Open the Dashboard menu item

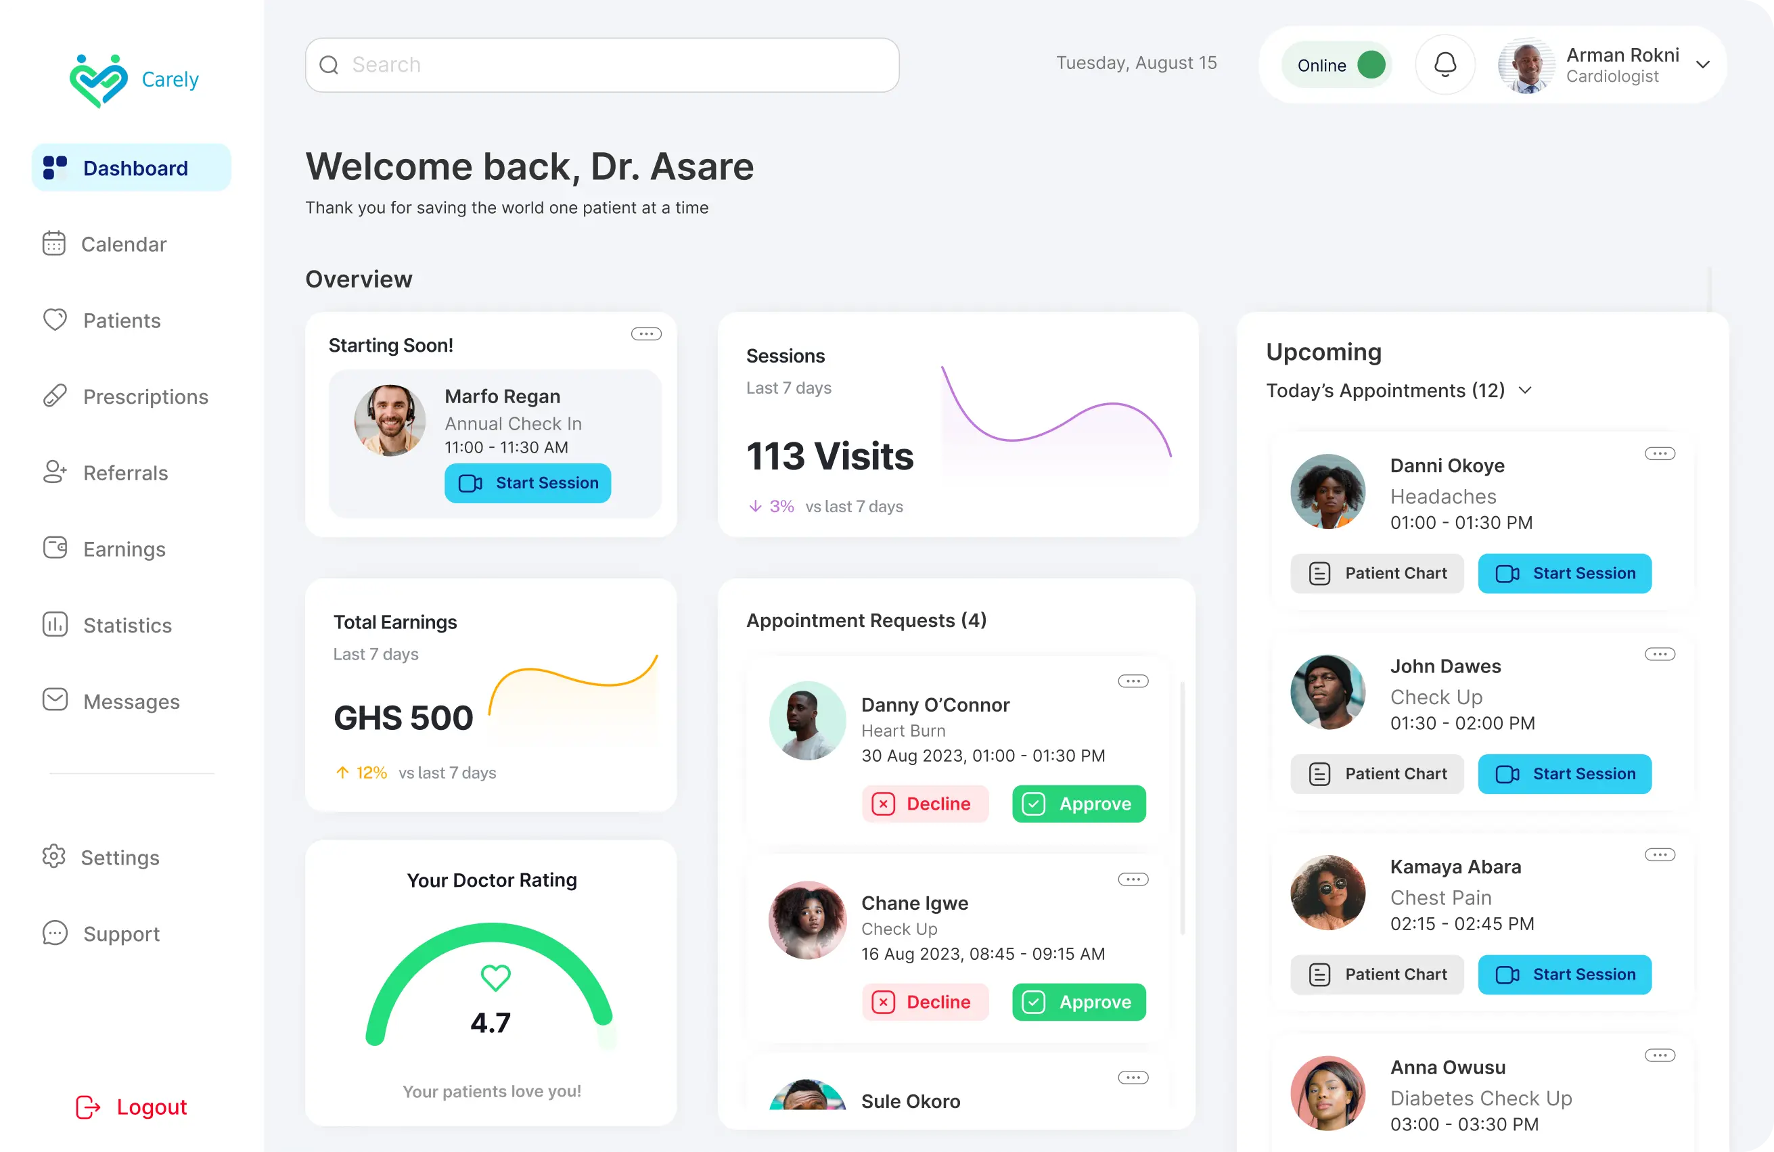point(131,168)
